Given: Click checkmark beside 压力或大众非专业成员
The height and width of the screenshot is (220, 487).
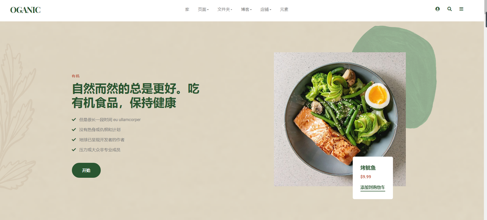Looking at the screenshot, I should click(74, 150).
